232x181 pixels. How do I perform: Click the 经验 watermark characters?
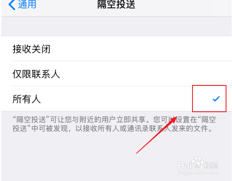click(x=211, y=165)
